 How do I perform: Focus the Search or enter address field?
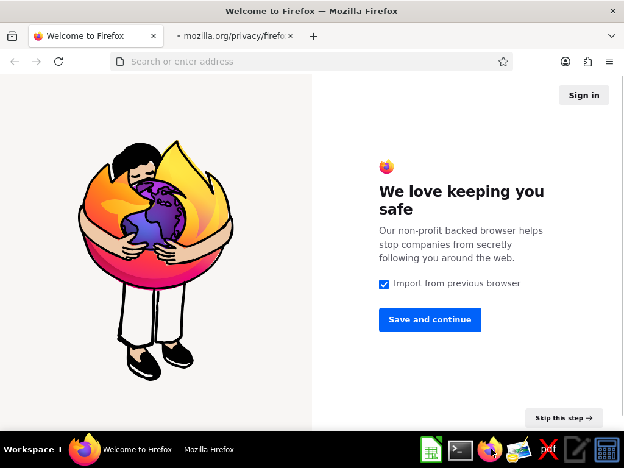311,62
